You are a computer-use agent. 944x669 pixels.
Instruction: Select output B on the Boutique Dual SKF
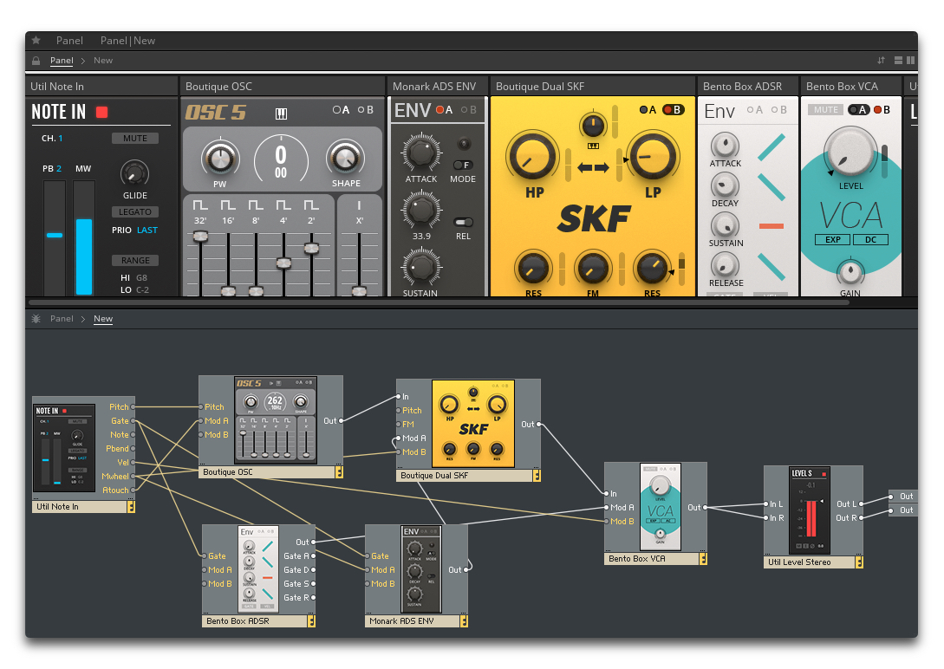674,111
